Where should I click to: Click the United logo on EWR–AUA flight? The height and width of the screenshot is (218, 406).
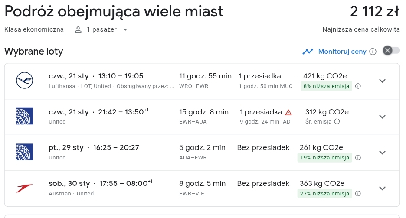pos(24,116)
